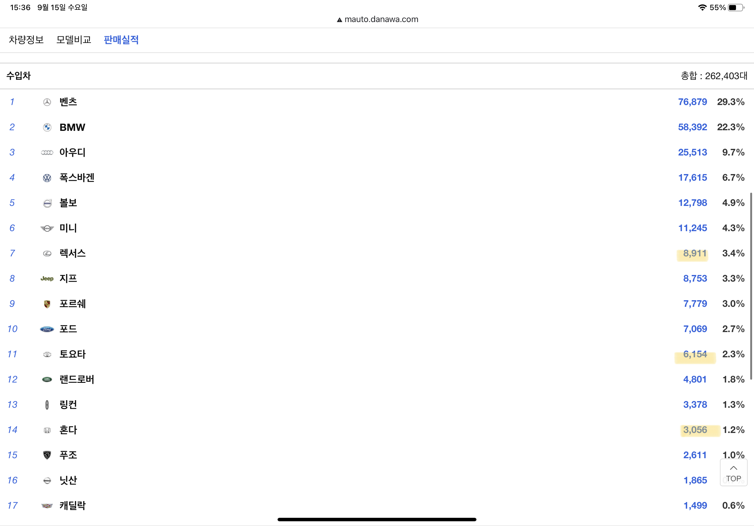The width and height of the screenshot is (754, 526).
Task: Click the 수입차 section heading
Action: 19,76
